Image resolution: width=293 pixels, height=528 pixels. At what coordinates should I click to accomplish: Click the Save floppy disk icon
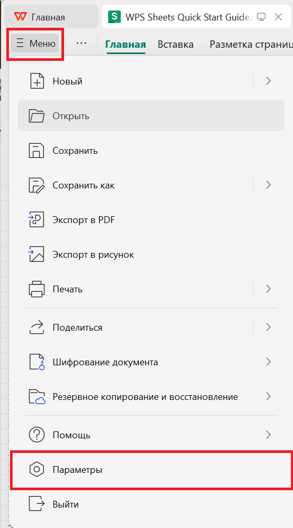click(37, 151)
